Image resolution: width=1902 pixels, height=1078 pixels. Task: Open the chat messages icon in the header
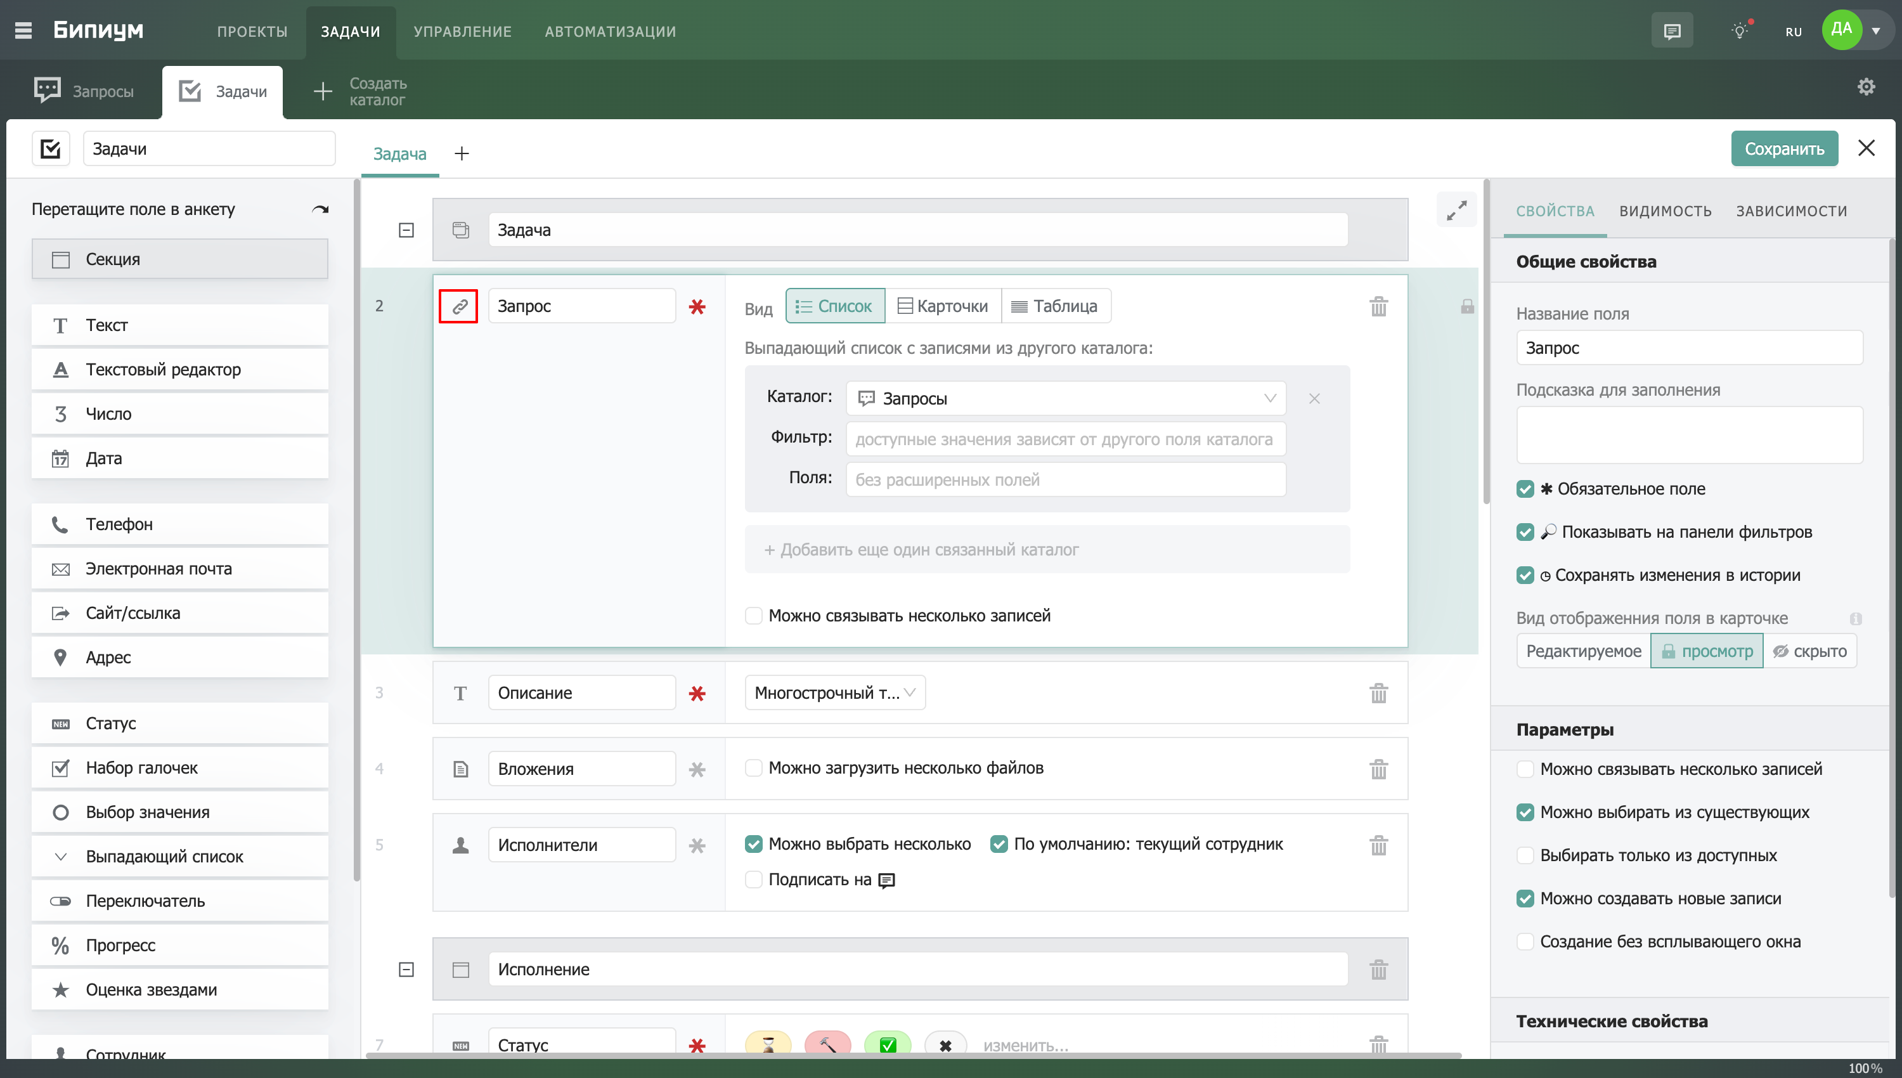click(x=1671, y=31)
